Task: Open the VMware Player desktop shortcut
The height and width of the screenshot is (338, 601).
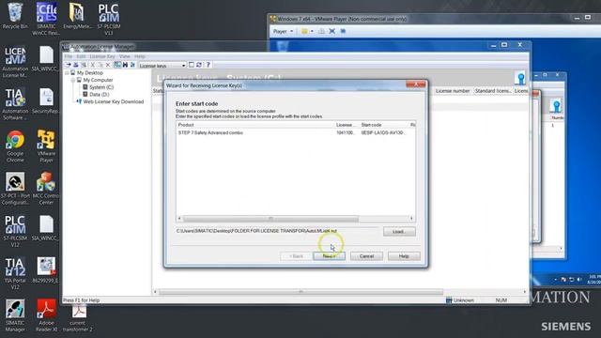Action: (x=46, y=146)
